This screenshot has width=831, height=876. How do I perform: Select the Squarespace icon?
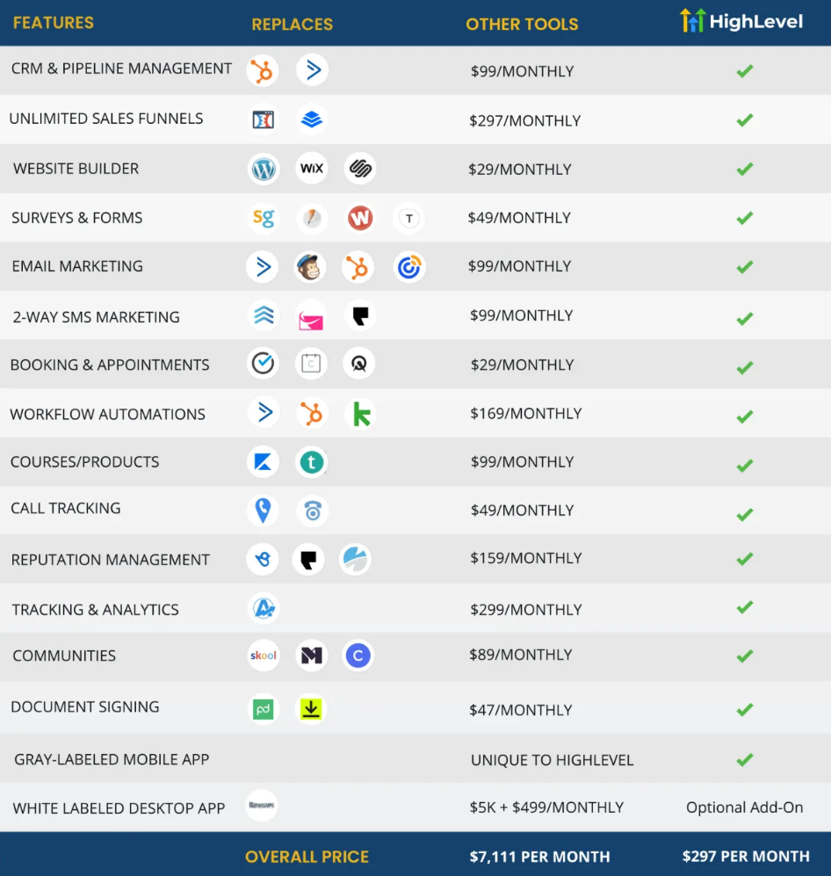360,168
